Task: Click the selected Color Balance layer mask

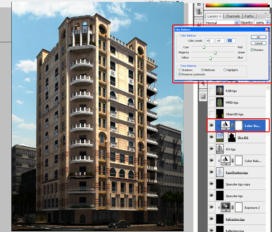Action: [239, 126]
